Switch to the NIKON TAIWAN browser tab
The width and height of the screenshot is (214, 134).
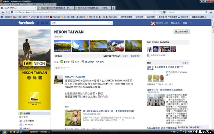18,8
